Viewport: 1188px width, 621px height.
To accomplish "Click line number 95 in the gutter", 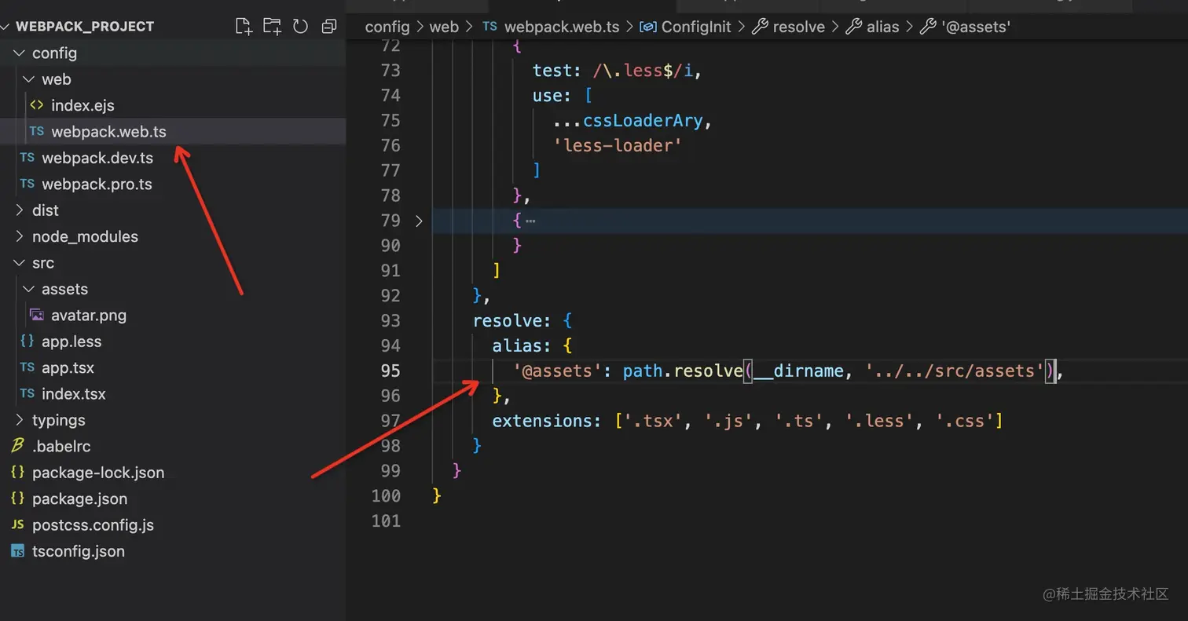I will tap(390, 371).
